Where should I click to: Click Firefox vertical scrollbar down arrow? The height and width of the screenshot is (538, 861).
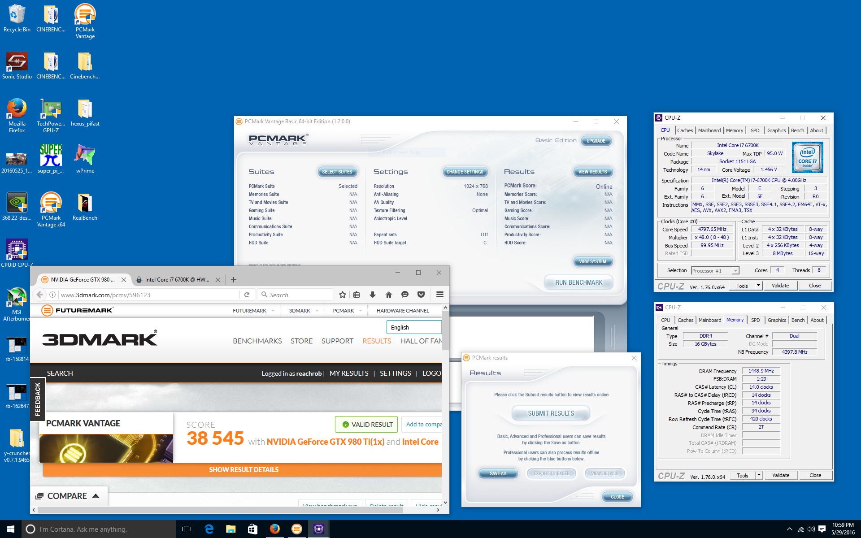pos(445,503)
